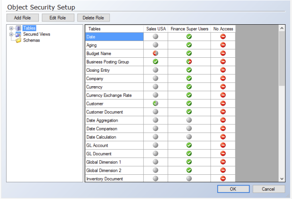Toggle No Access icon for Global Dimension 2

pos(223,170)
